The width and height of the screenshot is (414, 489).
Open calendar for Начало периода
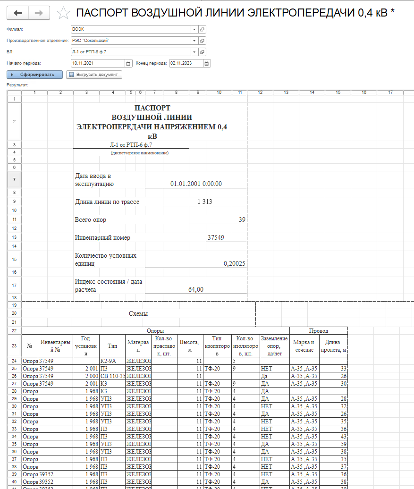128,63
